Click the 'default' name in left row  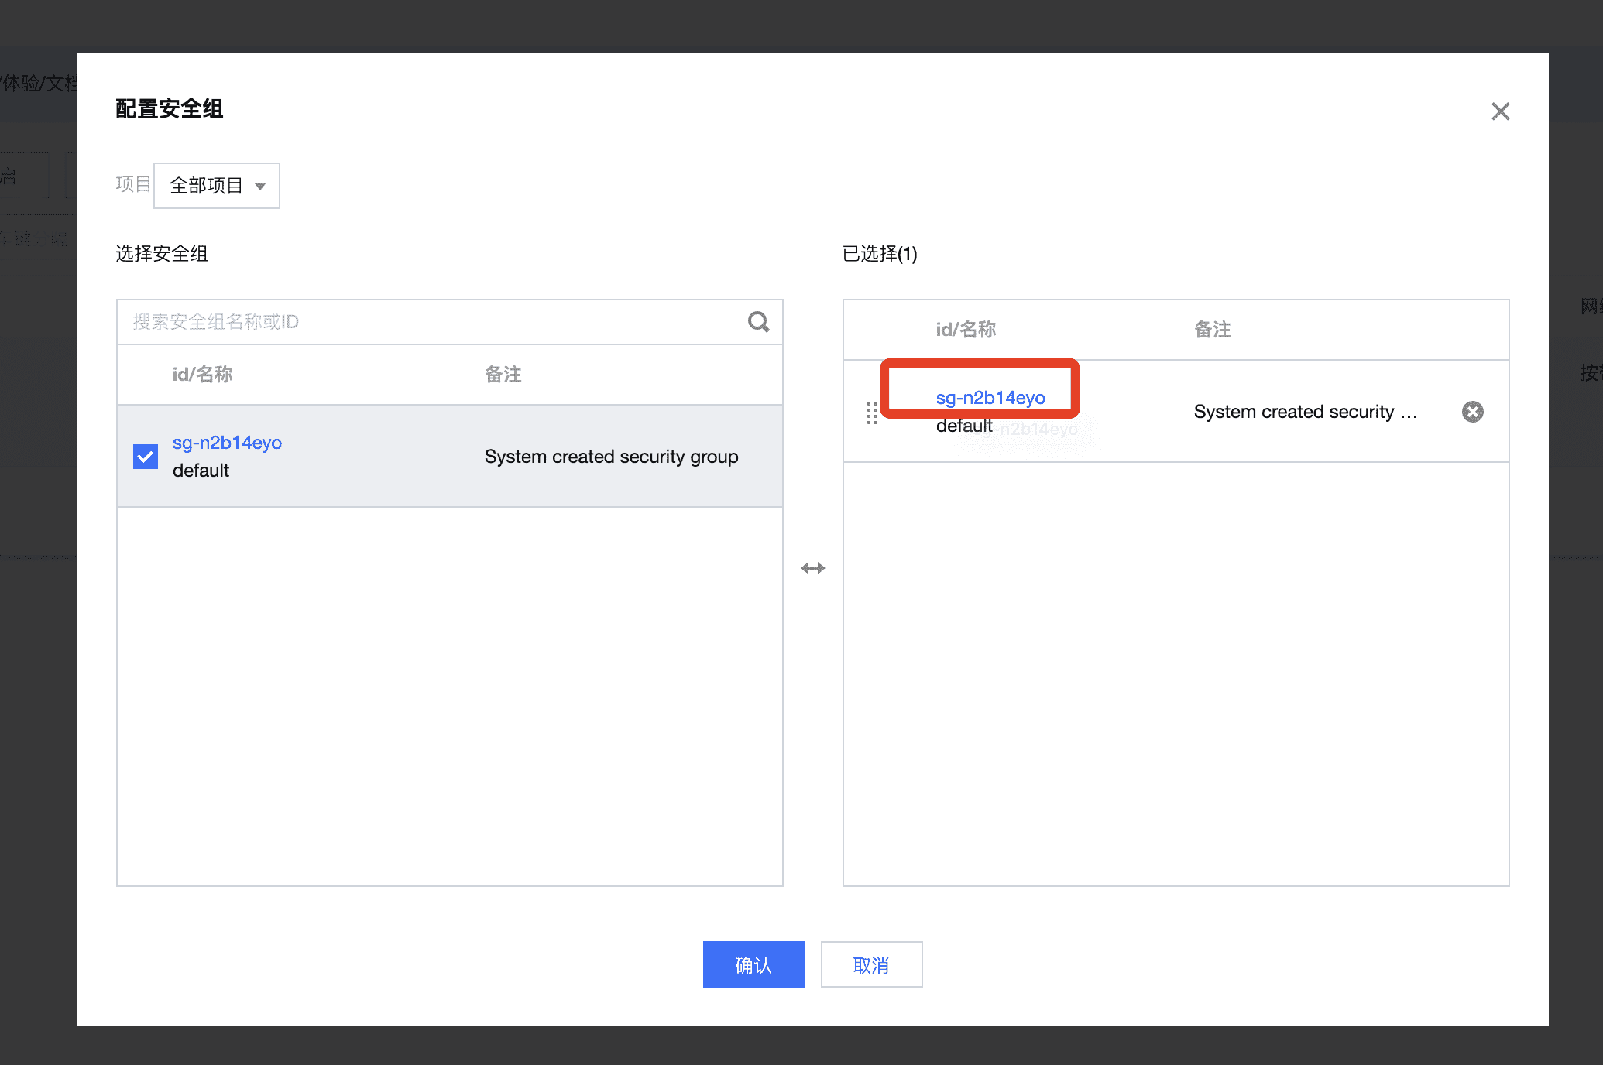[x=201, y=471]
